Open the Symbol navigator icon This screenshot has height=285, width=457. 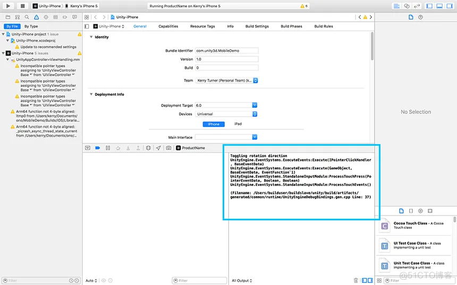coord(18,17)
